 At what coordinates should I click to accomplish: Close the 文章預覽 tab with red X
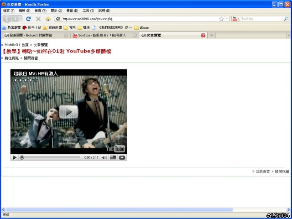(203, 36)
